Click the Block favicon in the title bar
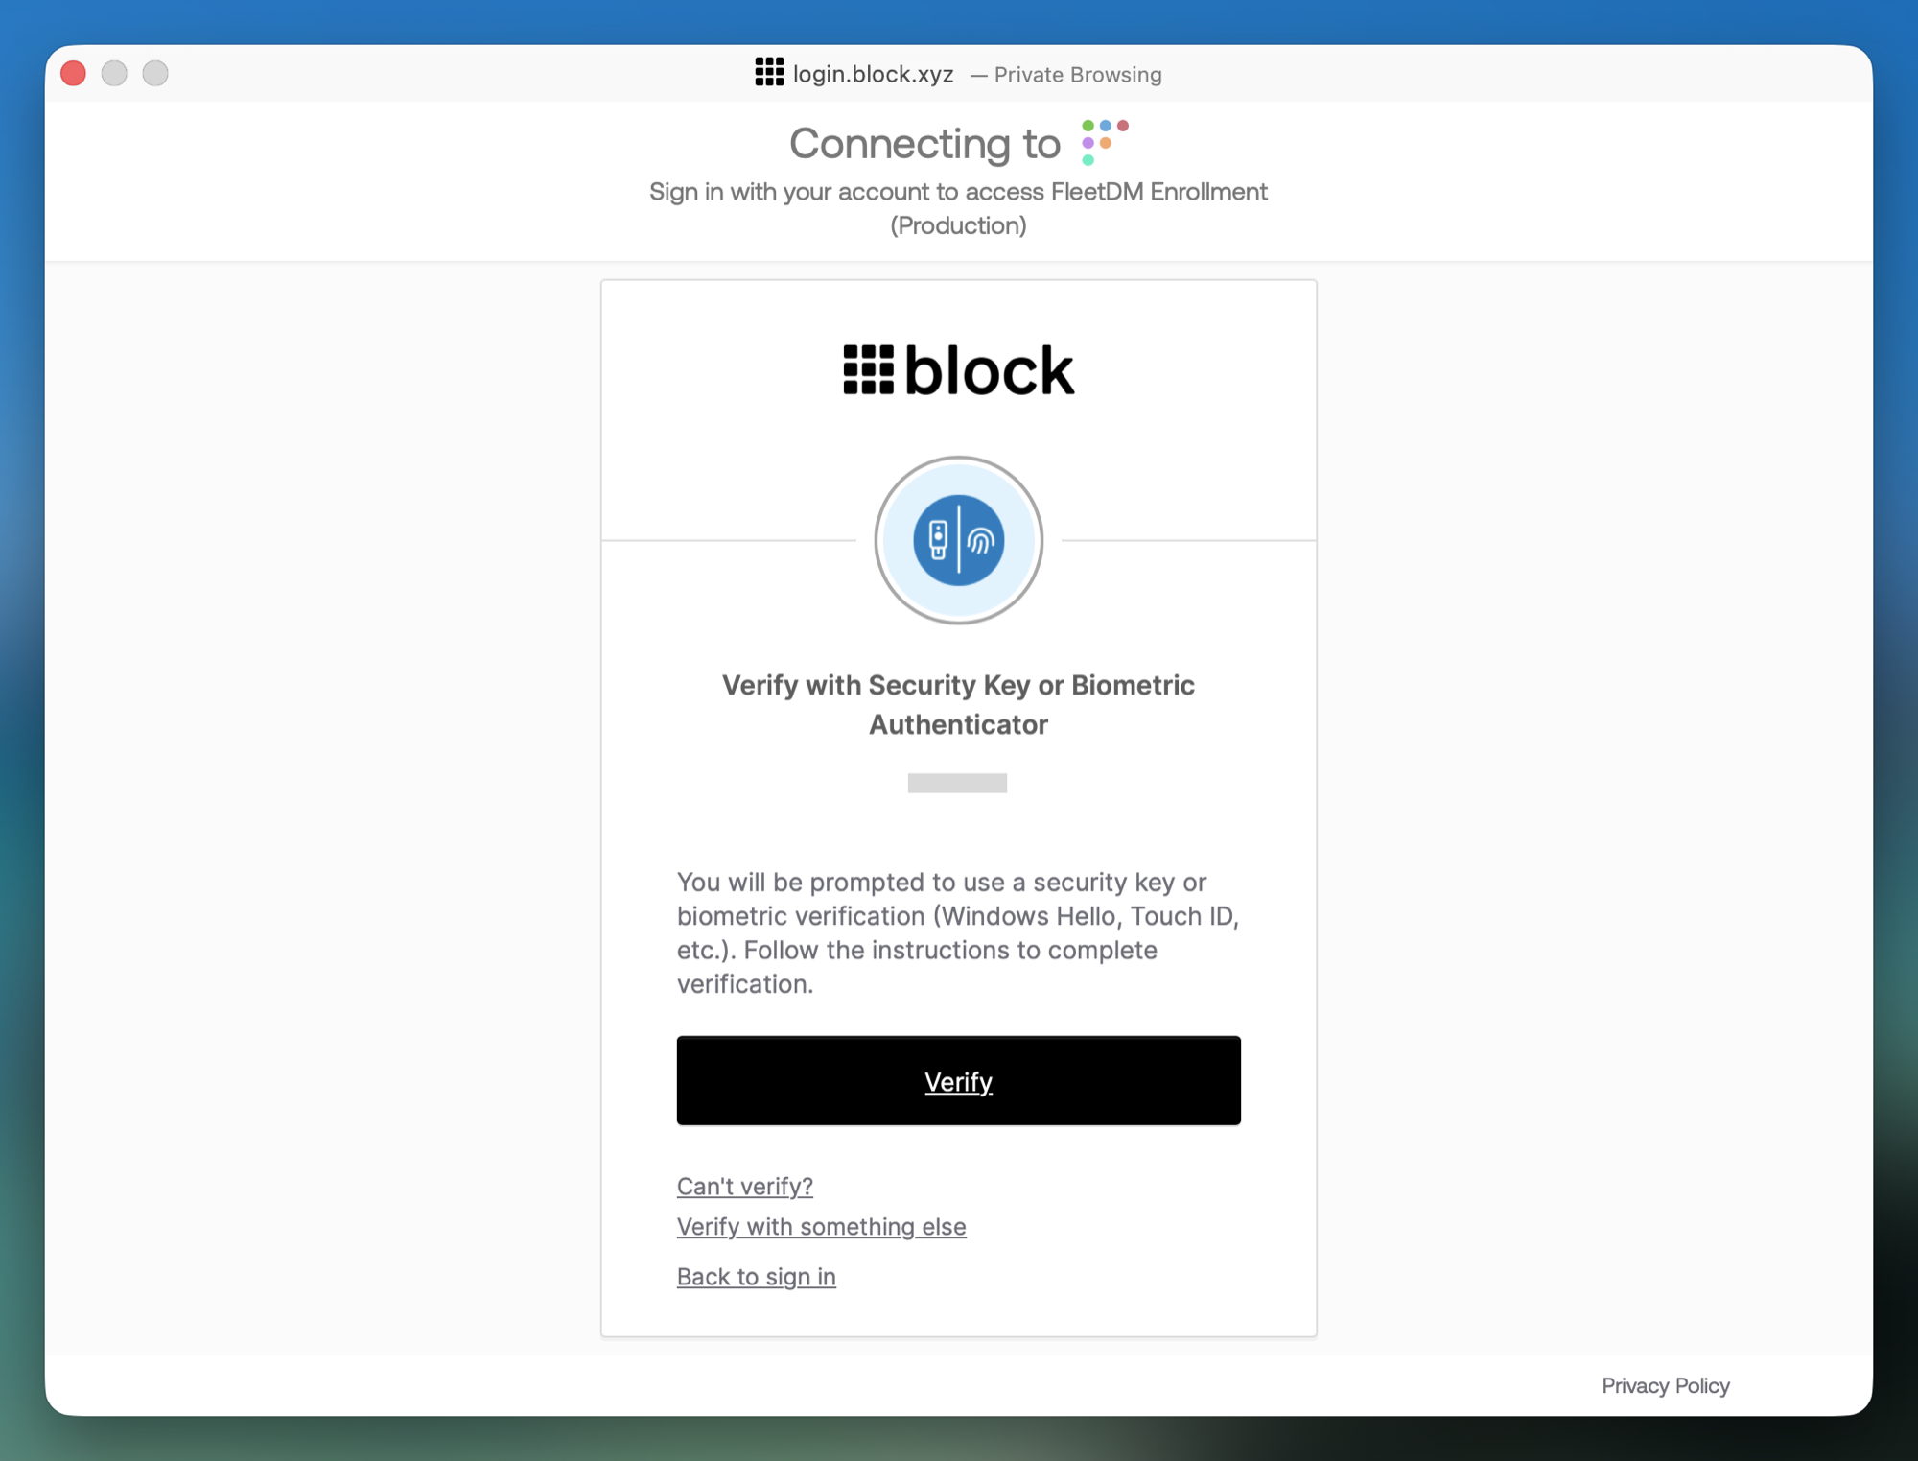1918x1461 pixels. pyautogui.click(x=769, y=72)
